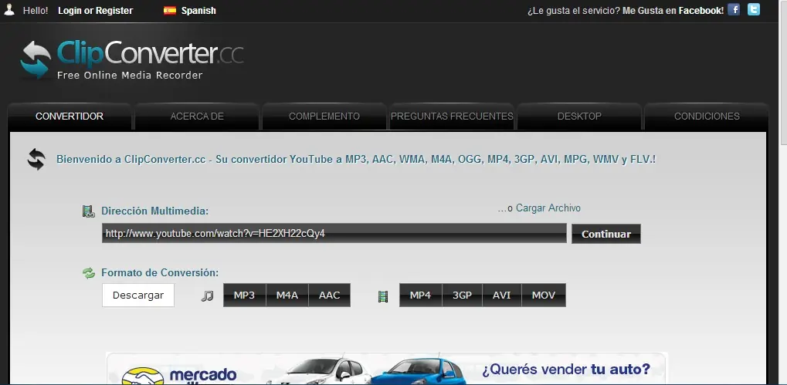The height and width of the screenshot is (385, 787).
Task: Select AVI conversion format
Action: coord(502,296)
